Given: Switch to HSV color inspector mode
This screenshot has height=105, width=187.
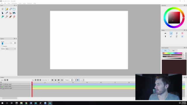Looking at the screenshot, I should [165, 50].
